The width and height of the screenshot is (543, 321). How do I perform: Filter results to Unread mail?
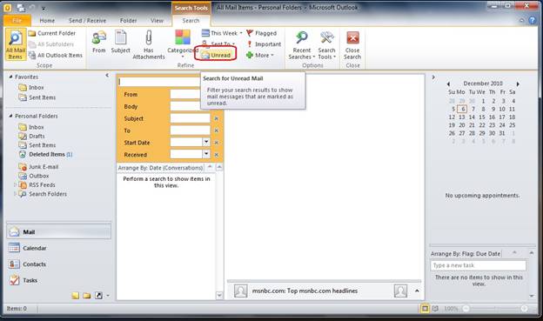216,55
